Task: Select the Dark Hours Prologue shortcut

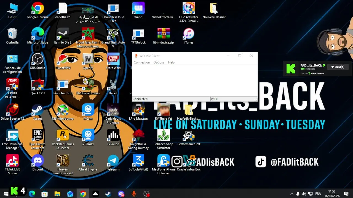Action: [x=113, y=114]
